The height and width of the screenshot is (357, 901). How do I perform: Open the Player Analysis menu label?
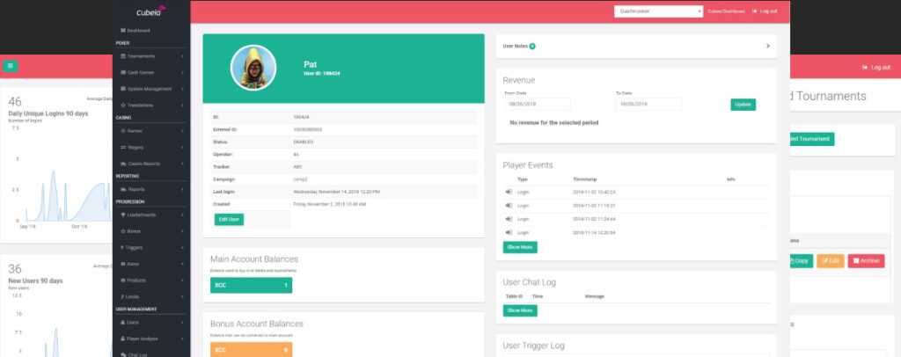point(142,339)
